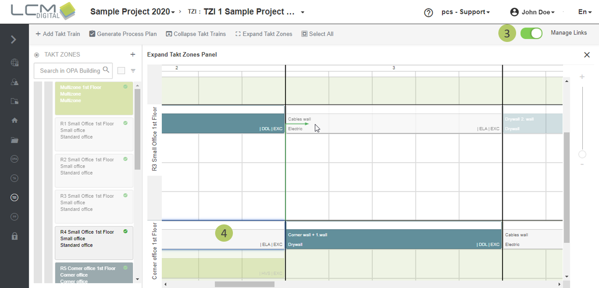Click the lock icon in the sidebar
599x288 pixels.
point(14,236)
